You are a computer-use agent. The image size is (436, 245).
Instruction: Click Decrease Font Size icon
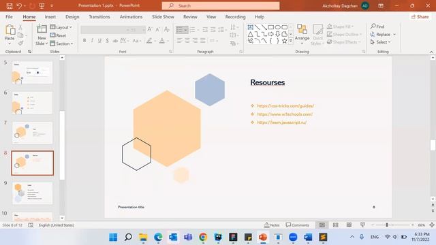click(157, 29)
